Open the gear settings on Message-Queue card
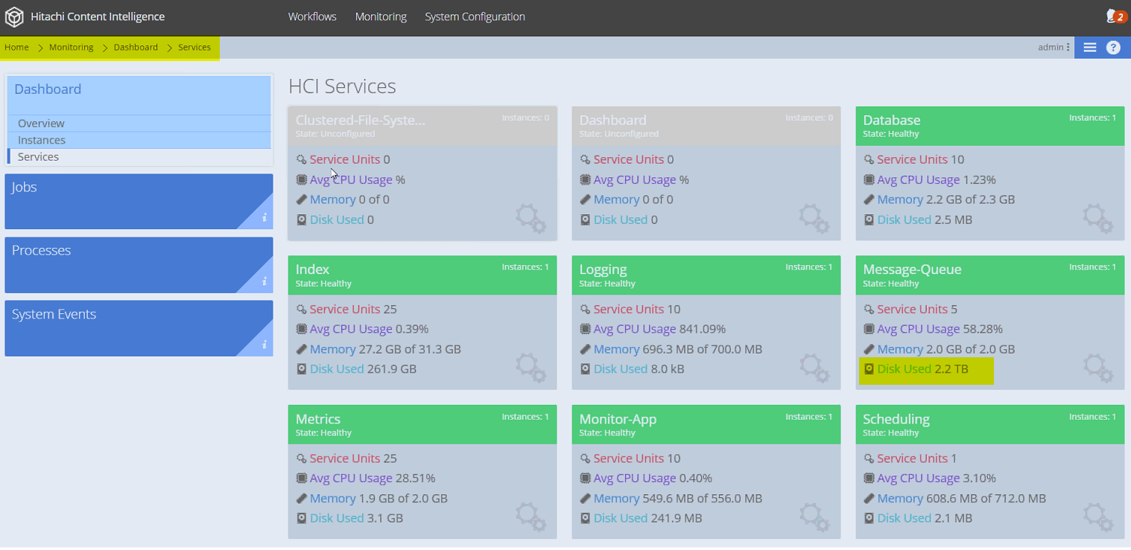This screenshot has width=1131, height=550. point(1098,368)
